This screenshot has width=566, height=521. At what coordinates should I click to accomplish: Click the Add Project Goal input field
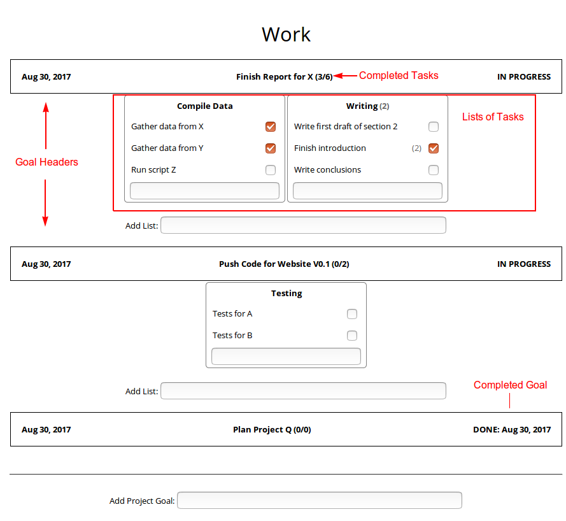click(320, 501)
